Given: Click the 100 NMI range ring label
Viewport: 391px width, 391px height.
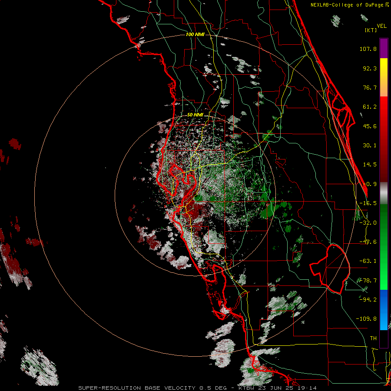Looking at the screenshot, I should (x=195, y=34).
